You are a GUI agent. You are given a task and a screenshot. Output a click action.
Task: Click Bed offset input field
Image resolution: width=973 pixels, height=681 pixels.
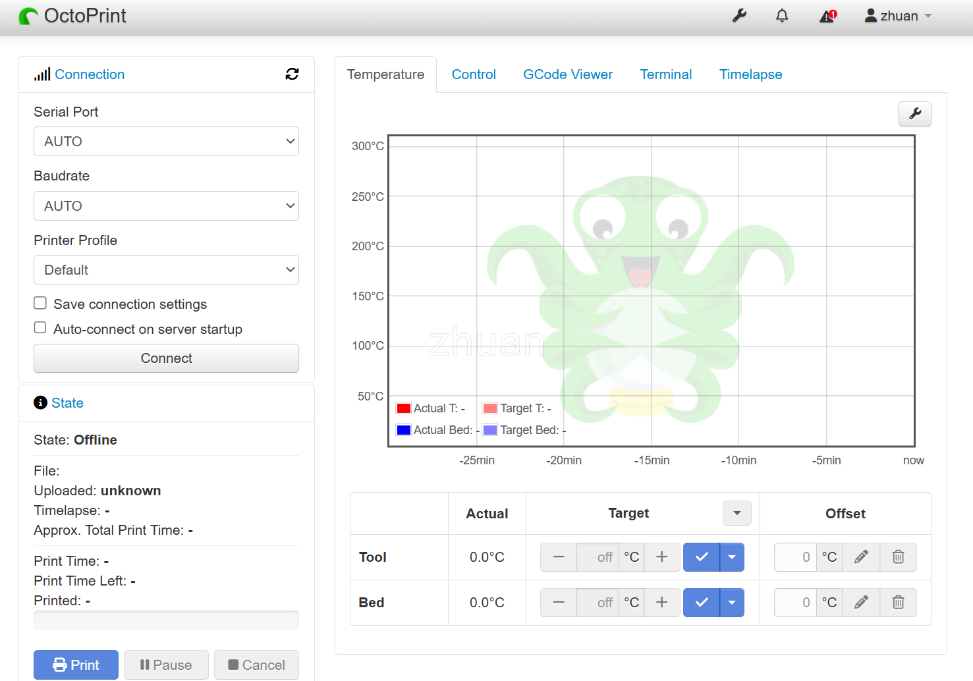(x=795, y=603)
